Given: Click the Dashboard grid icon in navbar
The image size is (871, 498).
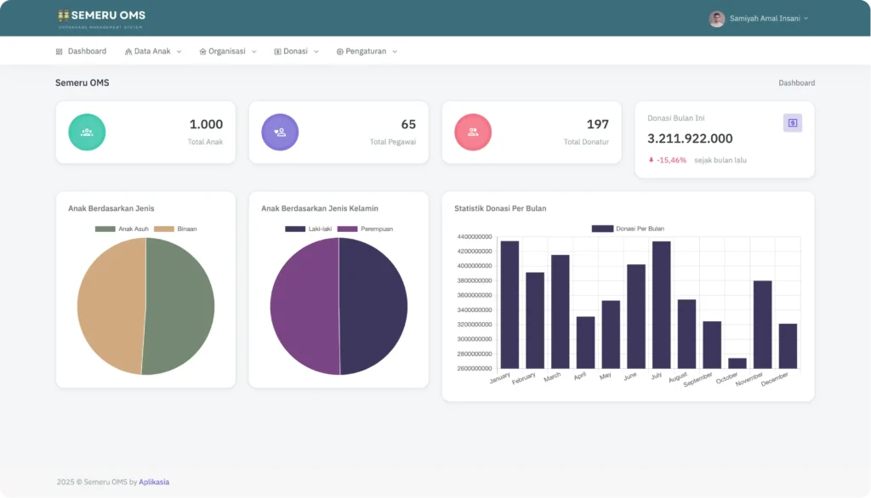Looking at the screenshot, I should tap(60, 52).
